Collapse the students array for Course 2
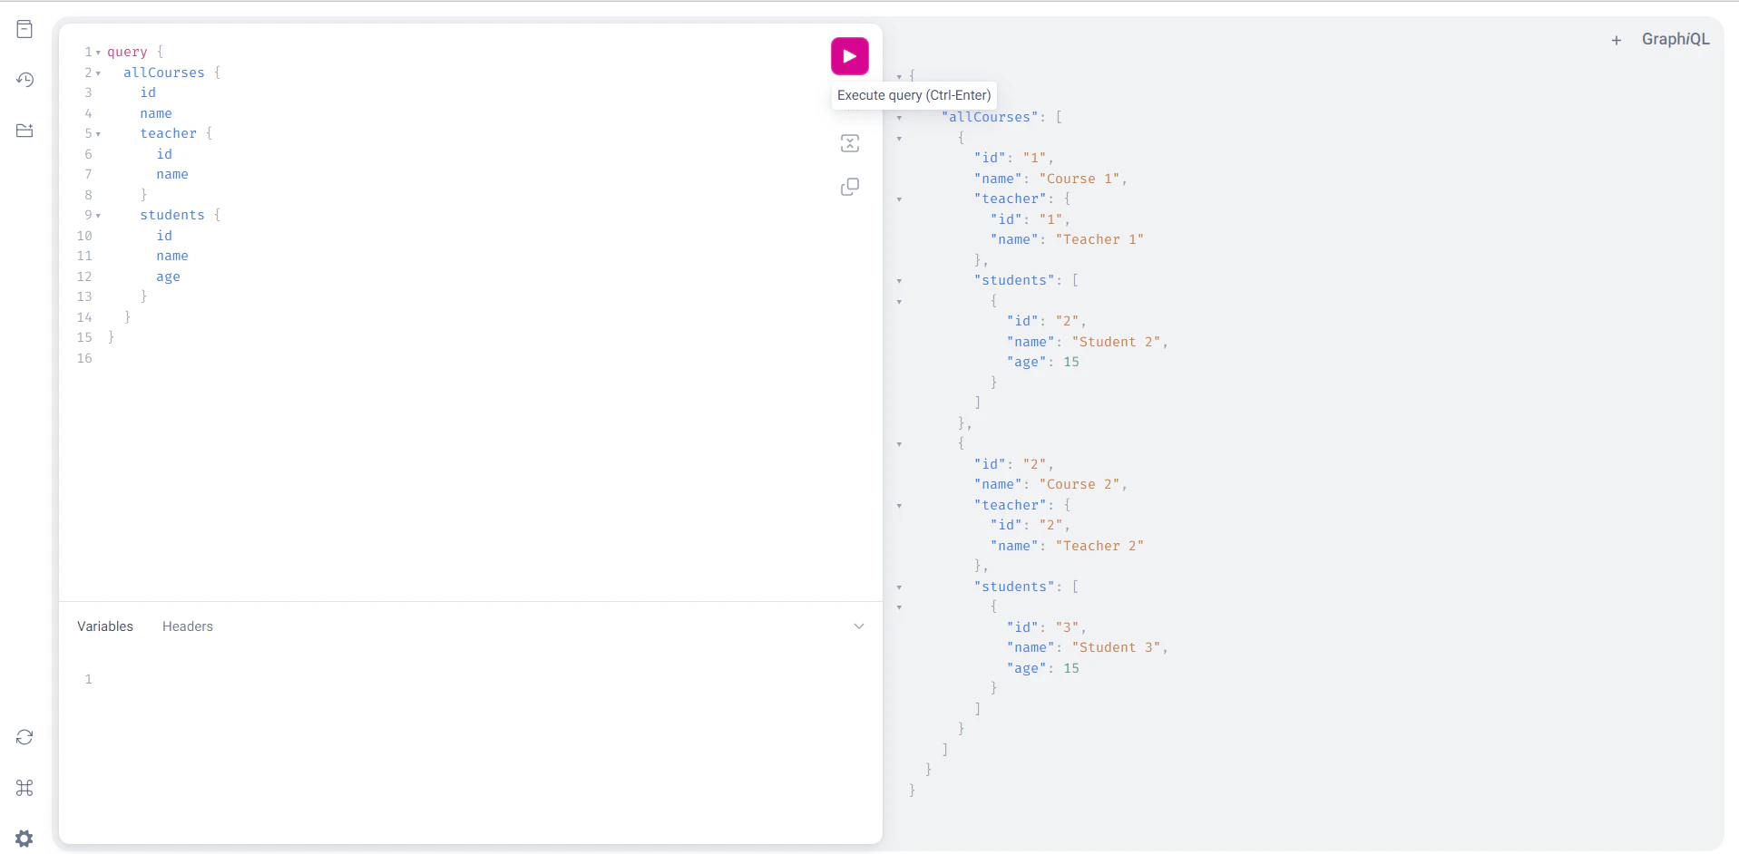The image size is (1739, 854). (899, 587)
